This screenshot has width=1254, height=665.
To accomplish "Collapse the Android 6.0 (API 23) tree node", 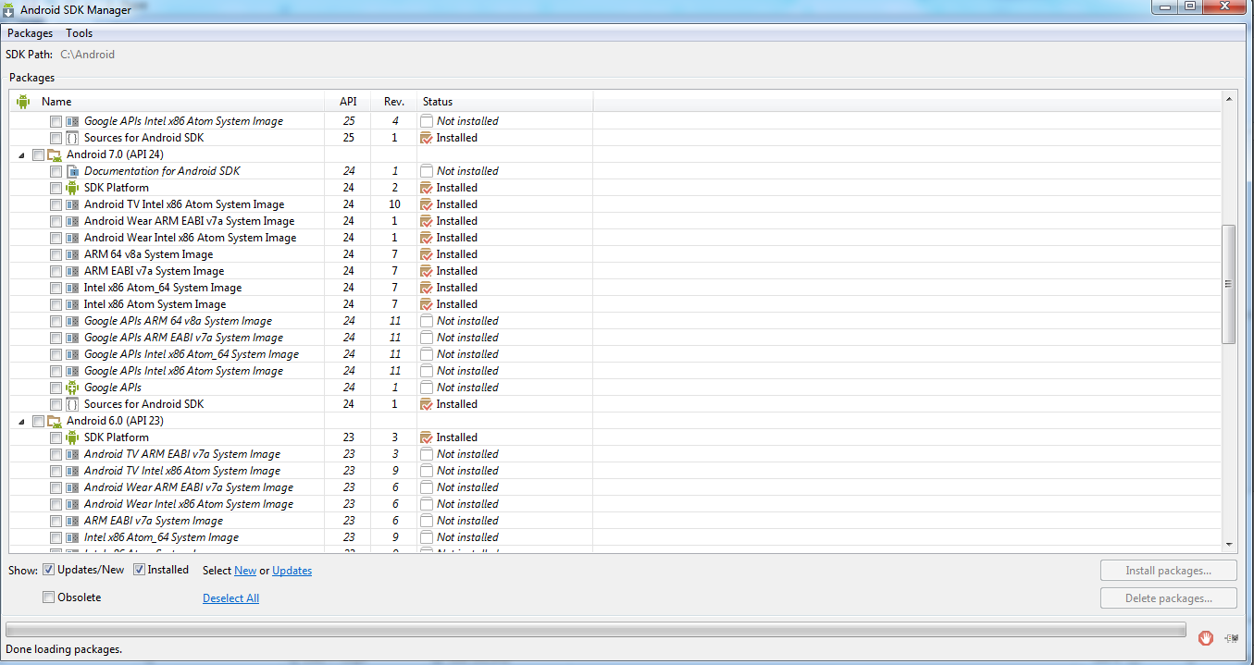I will pos(22,422).
